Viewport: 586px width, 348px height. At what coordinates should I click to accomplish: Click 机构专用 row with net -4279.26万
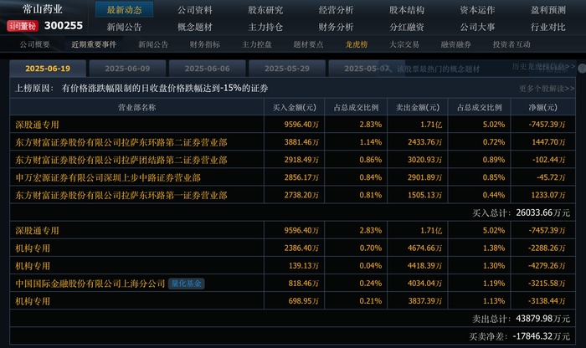[292, 265]
